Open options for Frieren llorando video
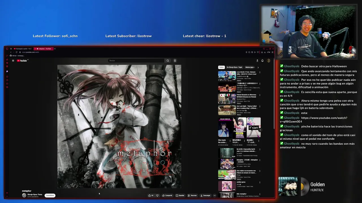 click(260, 95)
